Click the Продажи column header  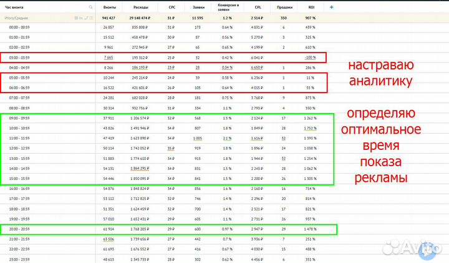[x=284, y=7]
